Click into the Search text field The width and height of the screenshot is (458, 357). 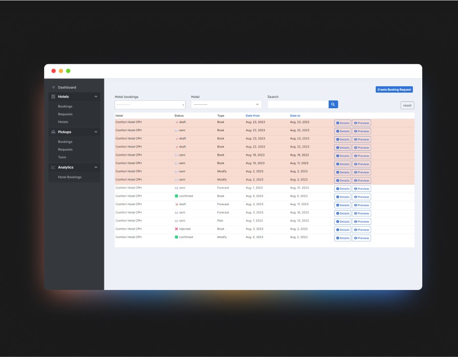pyautogui.click(x=298, y=104)
